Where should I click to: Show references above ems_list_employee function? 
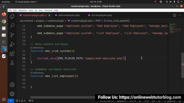pyautogui.click(x=37, y=73)
